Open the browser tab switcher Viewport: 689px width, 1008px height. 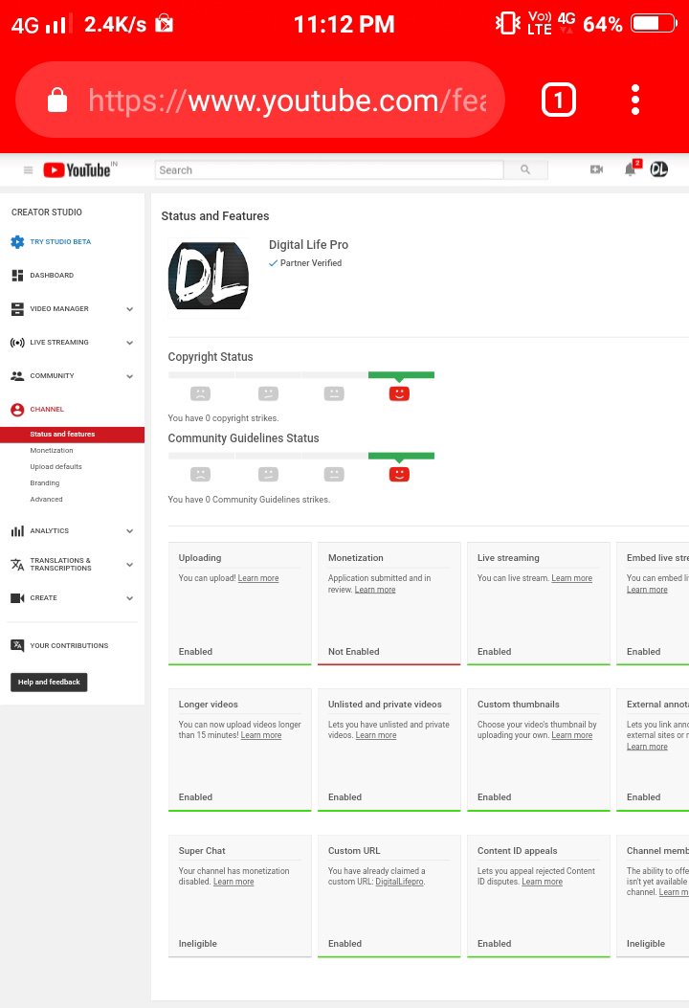[559, 101]
